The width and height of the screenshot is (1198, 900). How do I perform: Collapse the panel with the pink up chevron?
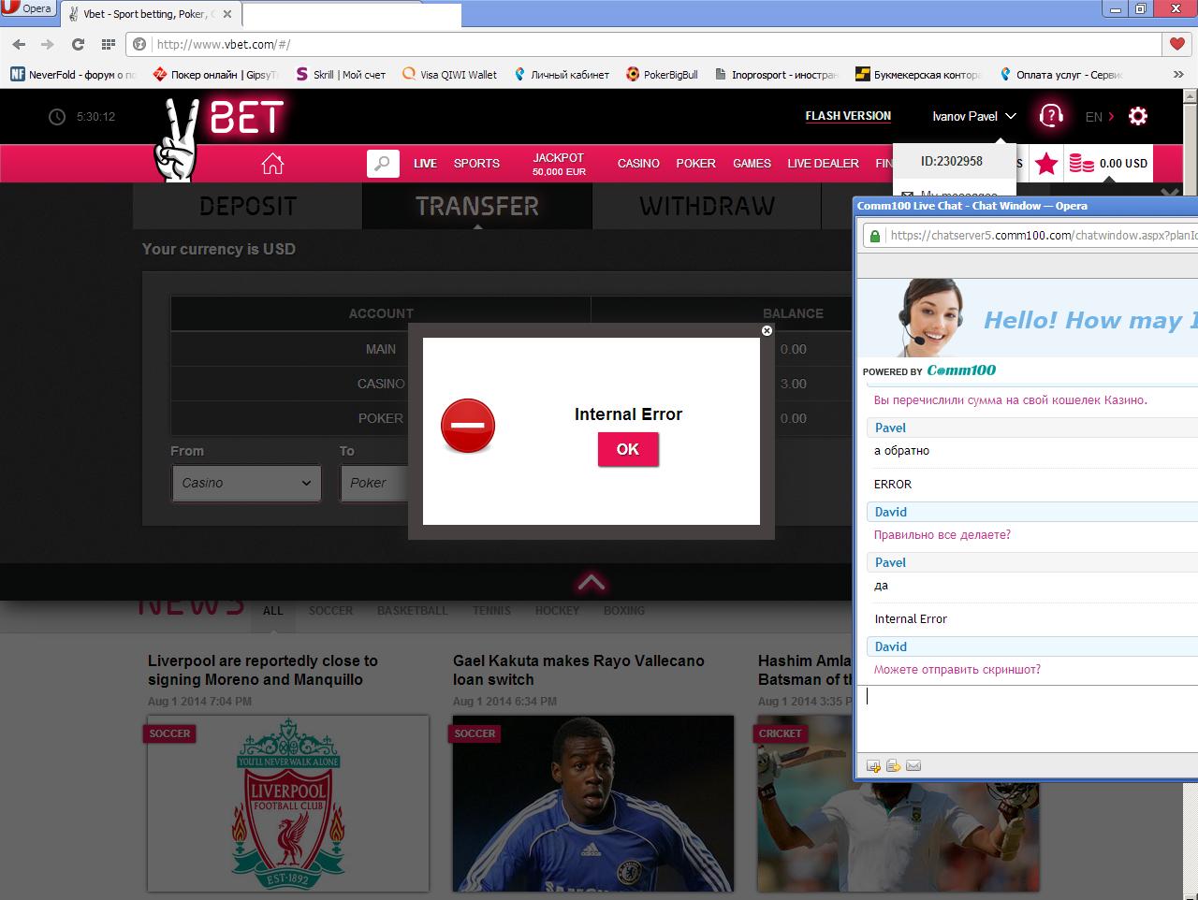[x=591, y=583]
